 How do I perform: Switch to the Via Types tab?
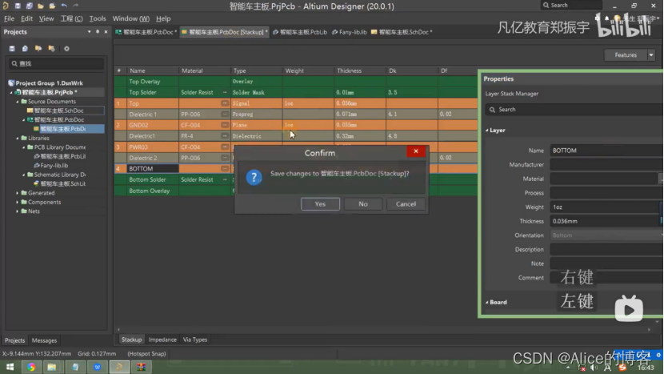tap(195, 340)
